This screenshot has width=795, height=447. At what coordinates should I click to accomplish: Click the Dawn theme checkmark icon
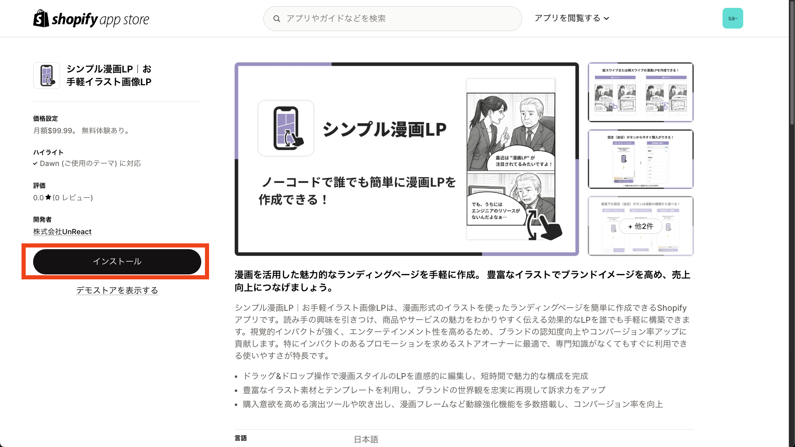(x=36, y=163)
